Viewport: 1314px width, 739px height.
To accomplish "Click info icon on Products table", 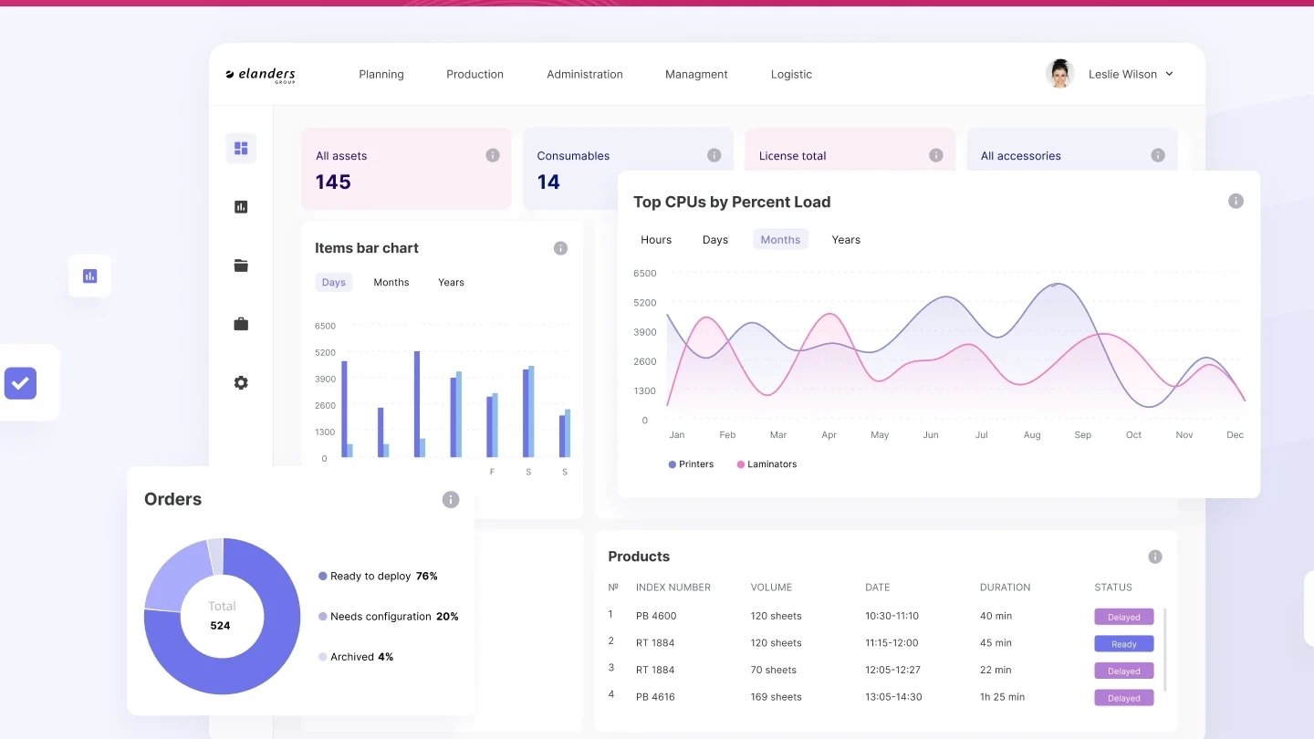I will [1155, 557].
